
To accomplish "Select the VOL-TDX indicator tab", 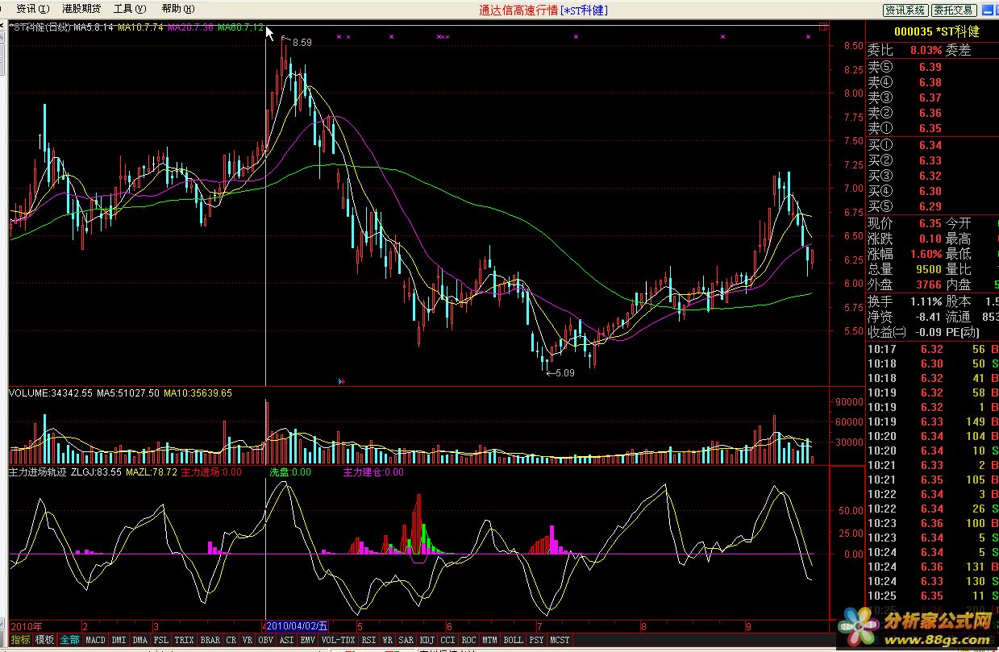I will pos(338,640).
